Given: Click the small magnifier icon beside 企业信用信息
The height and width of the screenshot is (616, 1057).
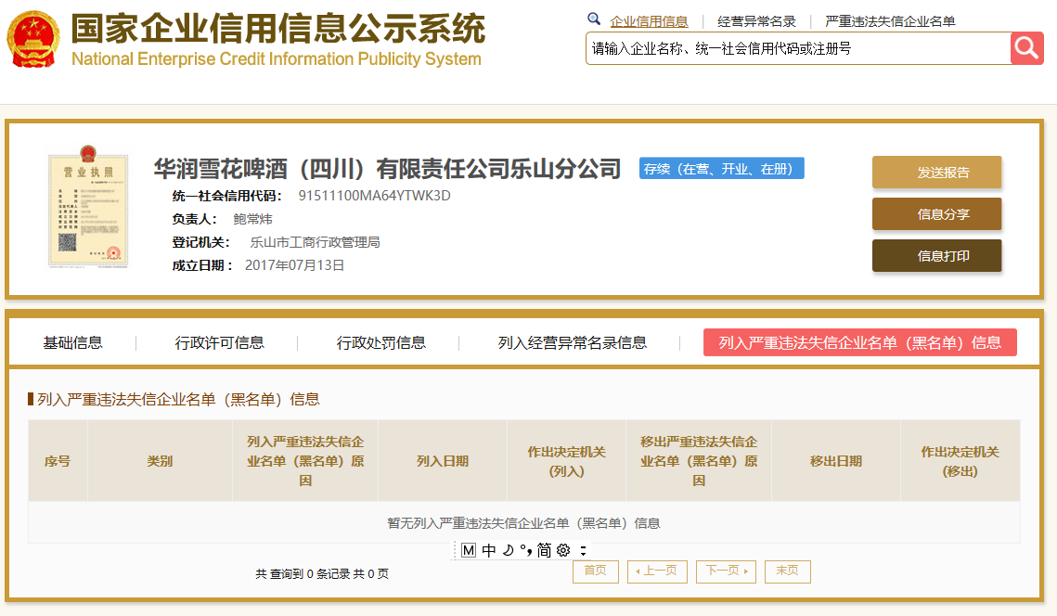Looking at the screenshot, I should (594, 19).
